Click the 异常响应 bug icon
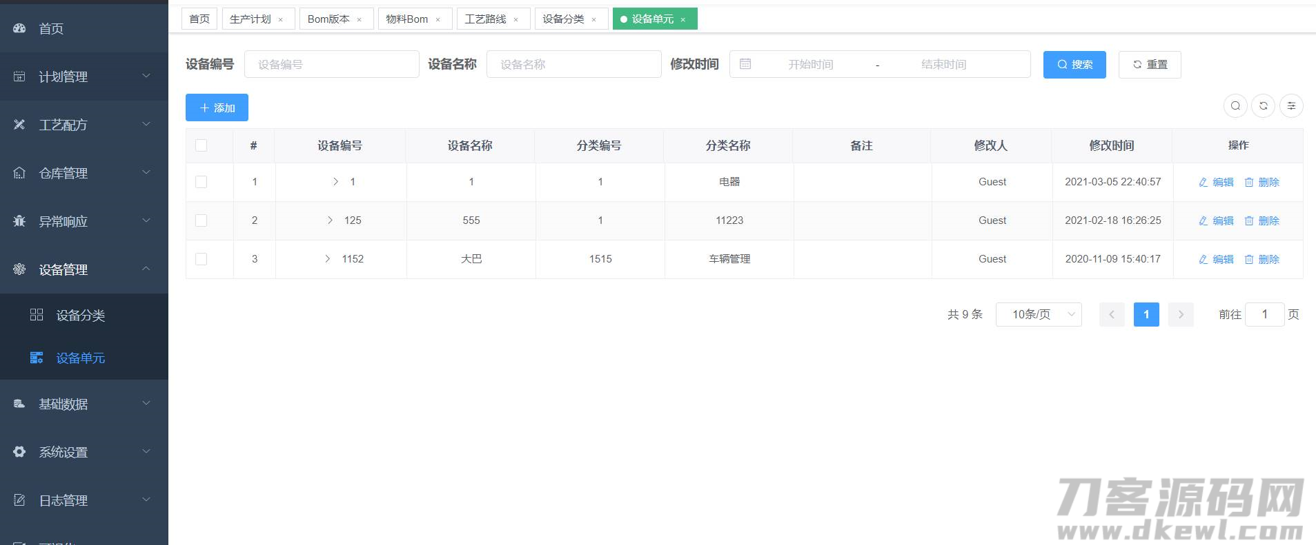Screen dimensions: 1316x545 tap(19, 221)
